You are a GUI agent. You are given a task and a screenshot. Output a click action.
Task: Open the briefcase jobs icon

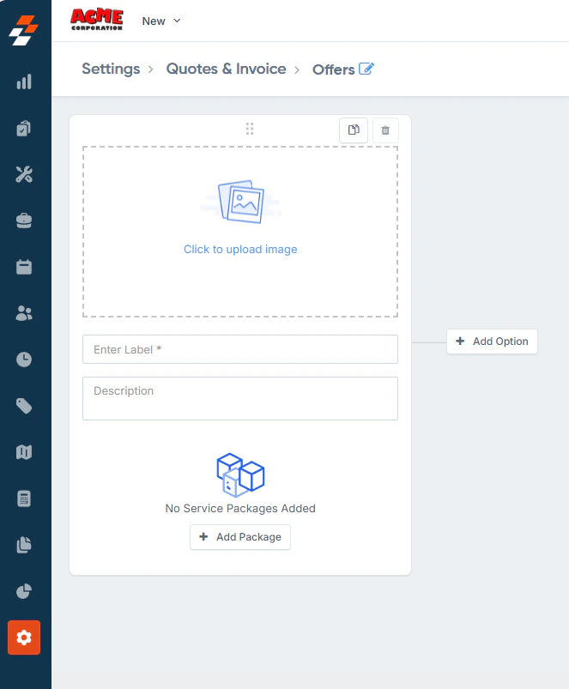[x=24, y=221]
